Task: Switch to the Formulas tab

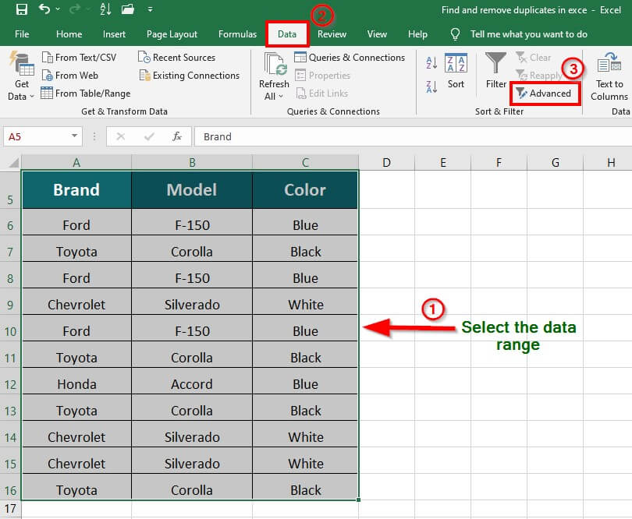Action: tap(237, 34)
